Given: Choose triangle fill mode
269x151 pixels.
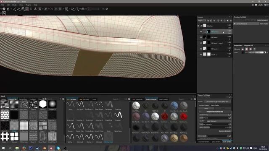Looking at the screenshot, I should (x=243, y=49).
